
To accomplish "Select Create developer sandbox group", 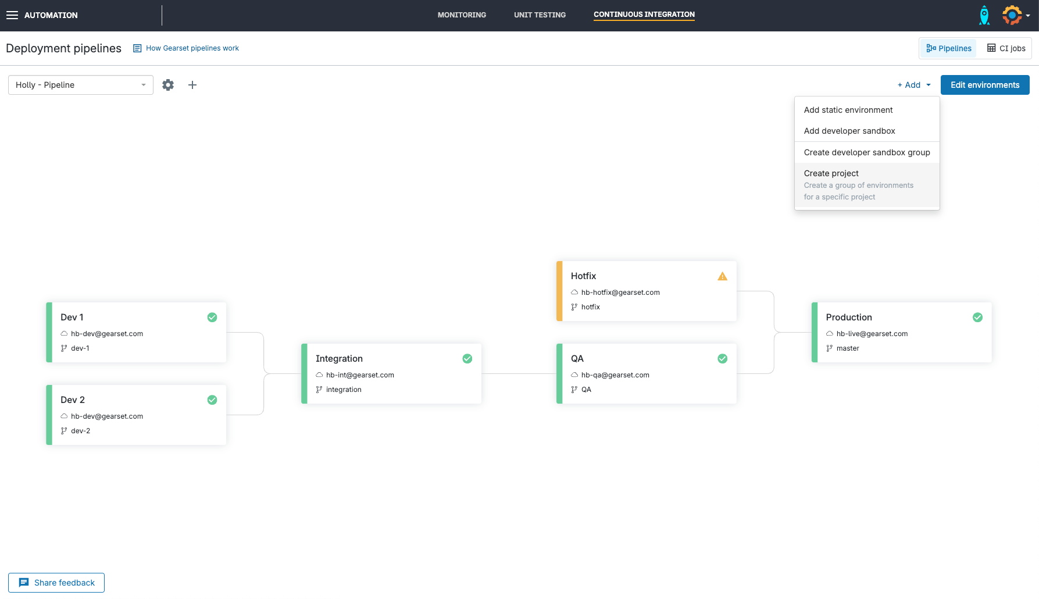I will pos(866,152).
